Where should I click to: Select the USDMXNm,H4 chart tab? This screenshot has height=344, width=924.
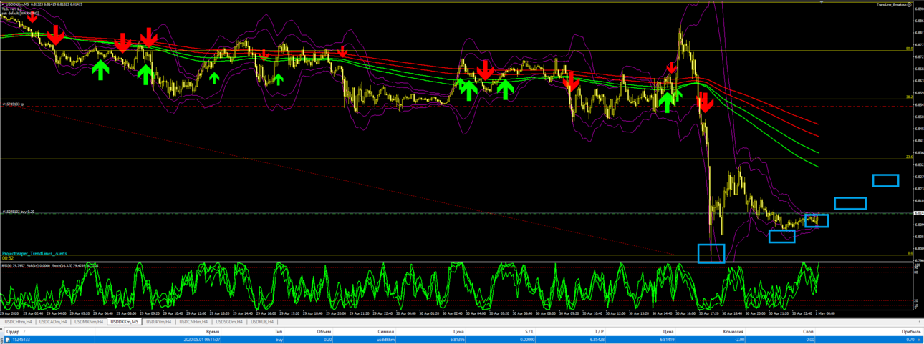[90, 322]
